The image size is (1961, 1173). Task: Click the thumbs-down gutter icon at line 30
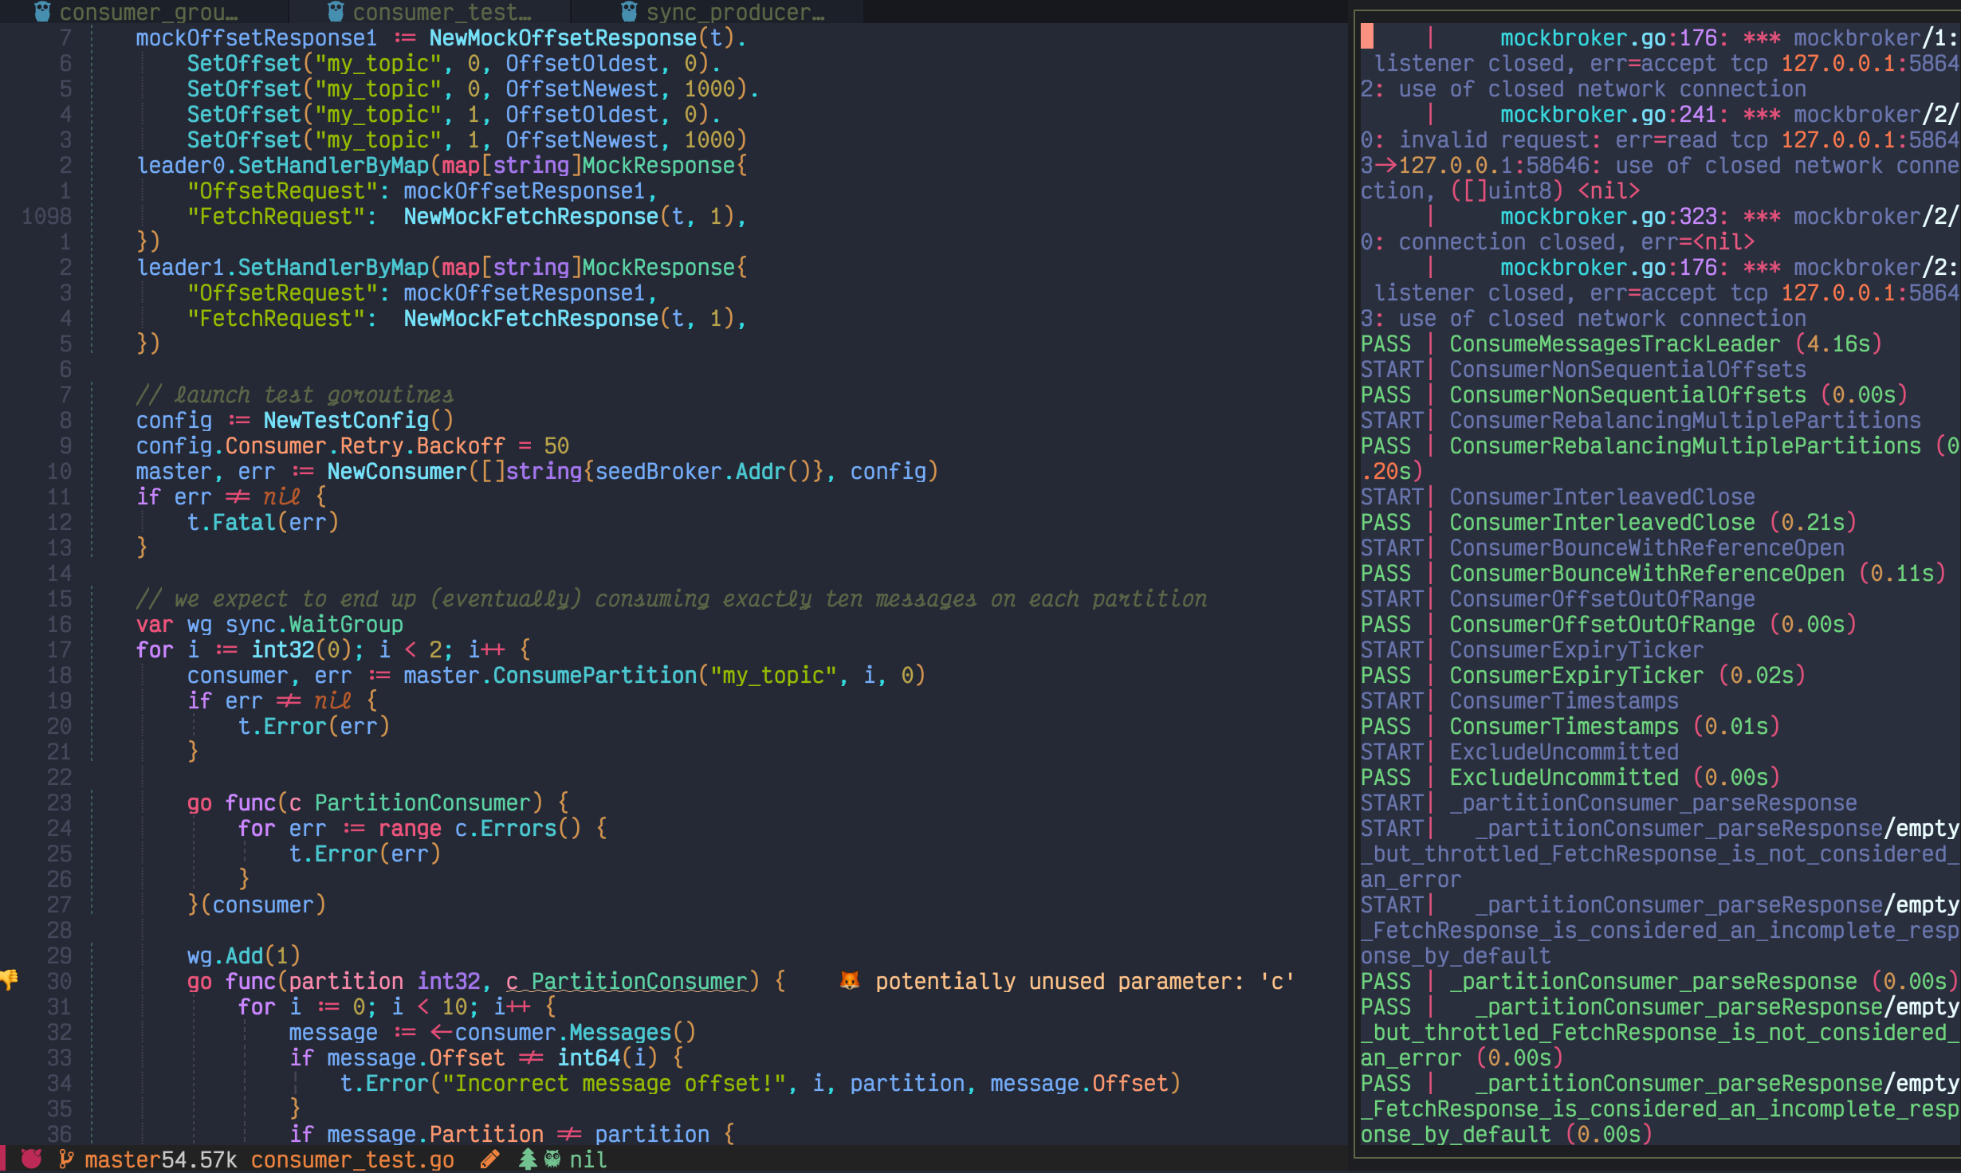click(10, 981)
